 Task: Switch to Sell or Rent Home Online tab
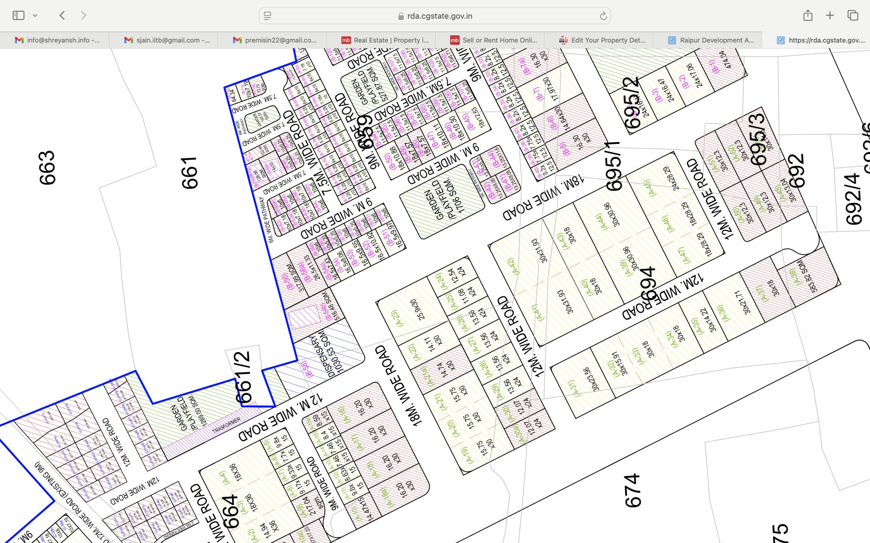[x=494, y=40]
